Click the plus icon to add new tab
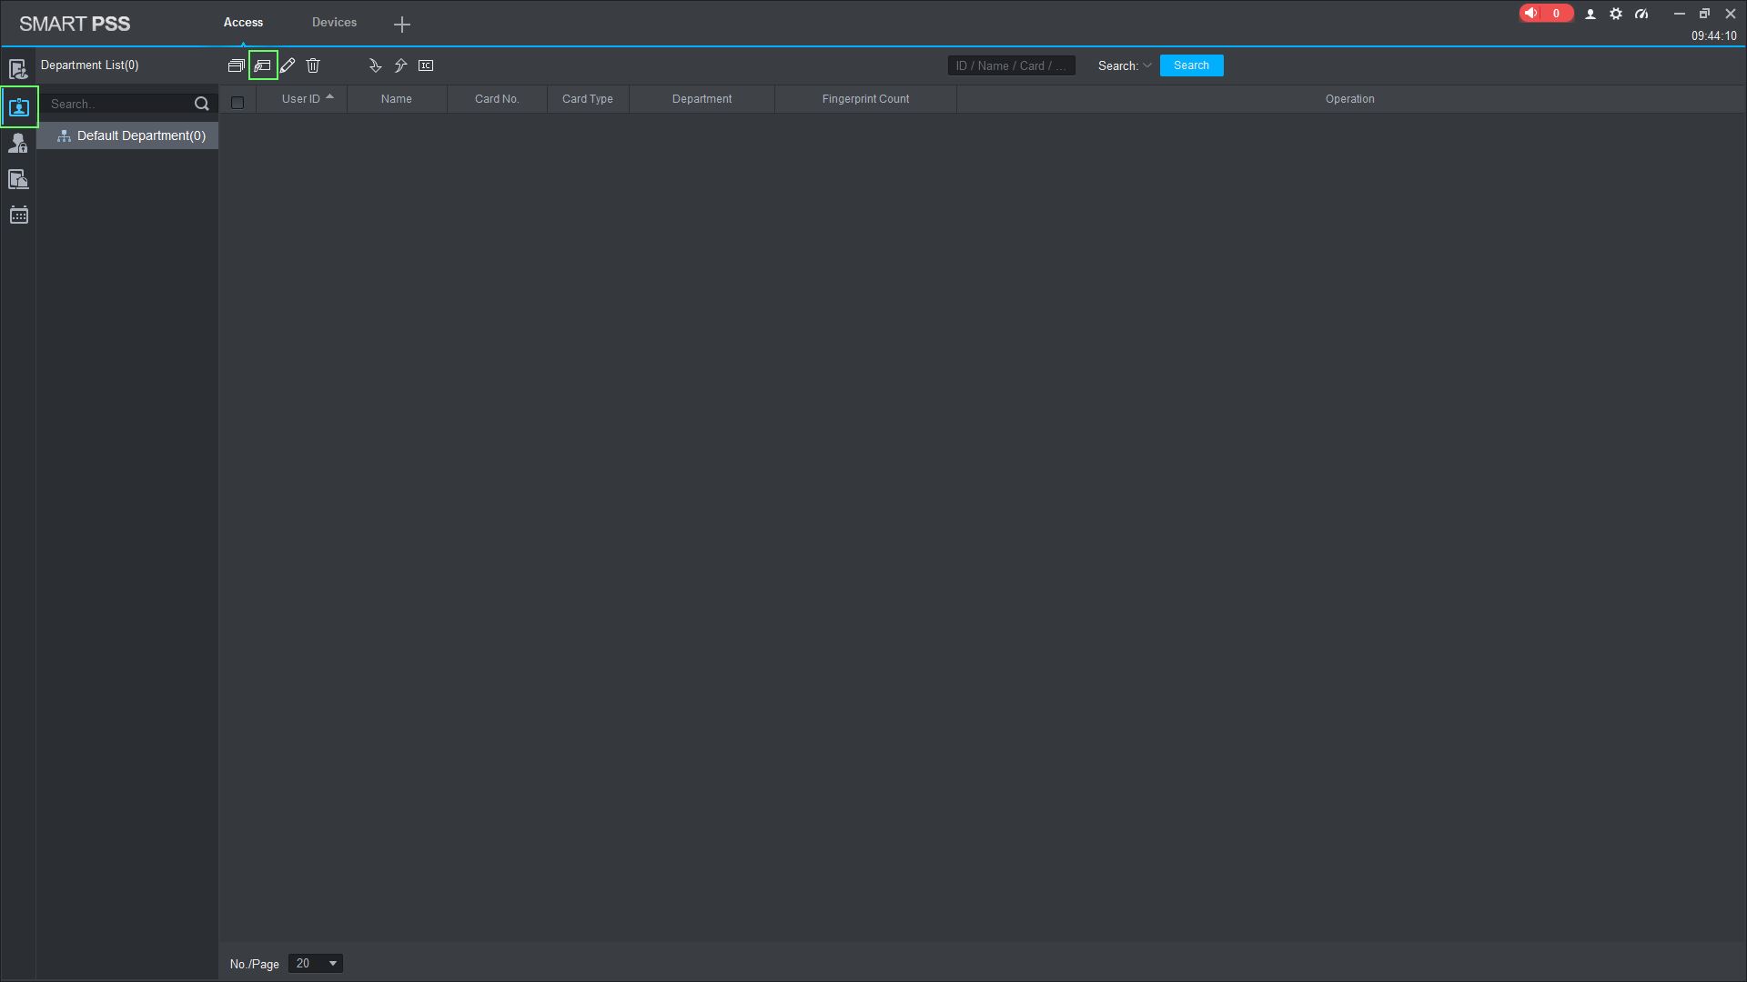The width and height of the screenshot is (1747, 982). [402, 25]
